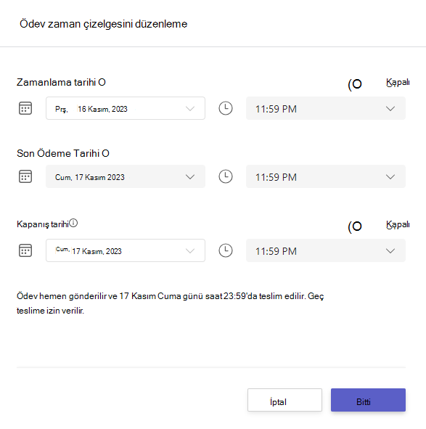Click clock icon in Kapanış tarihi row
Screen dimensions: 426x429
click(226, 250)
